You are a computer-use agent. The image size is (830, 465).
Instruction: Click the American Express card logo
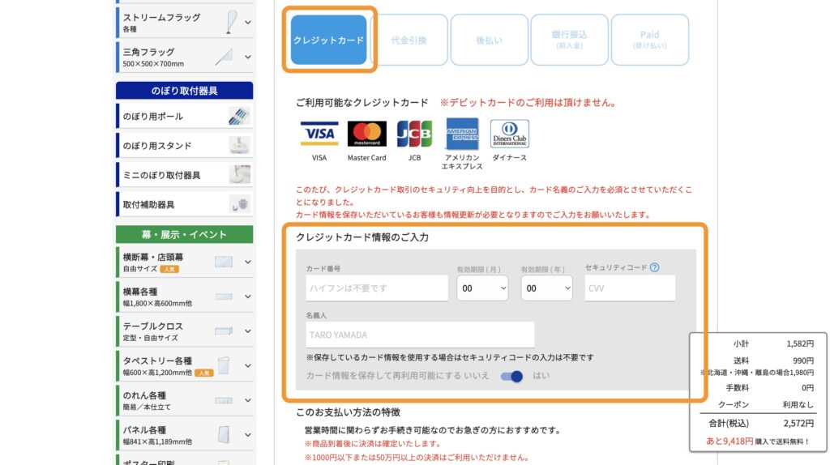[x=462, y=134]
